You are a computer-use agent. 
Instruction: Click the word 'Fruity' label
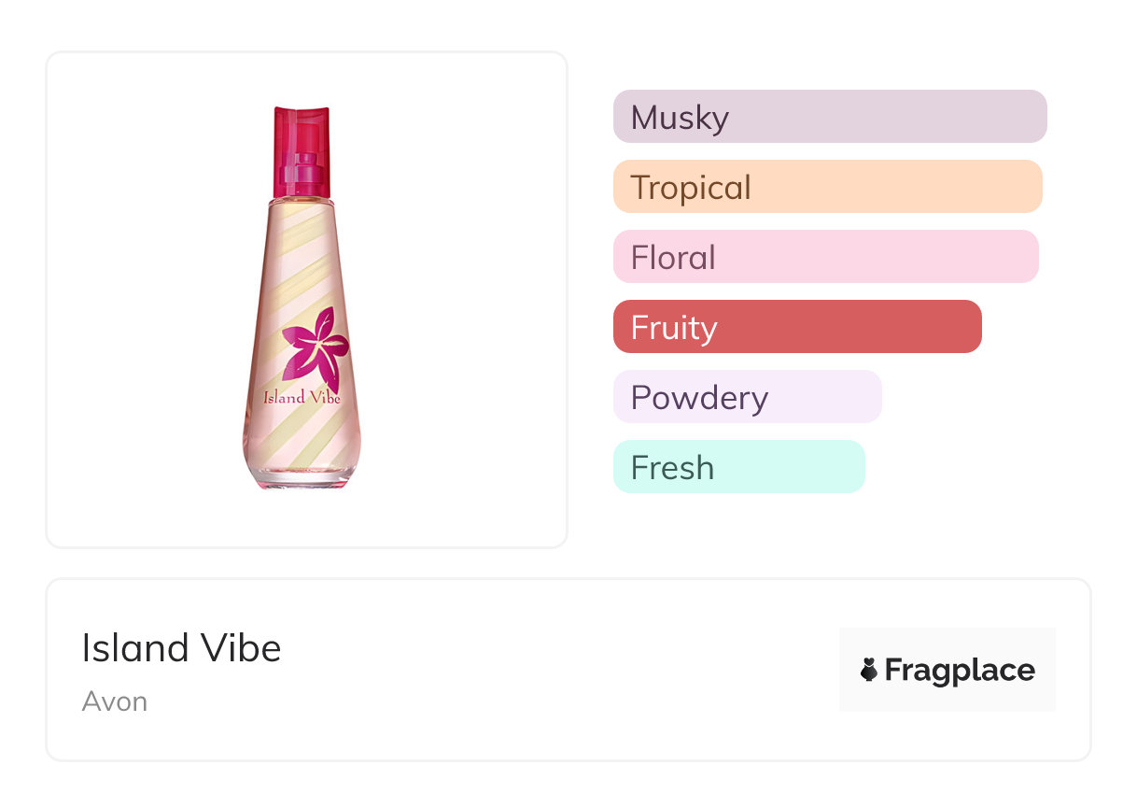coord(673,328)
